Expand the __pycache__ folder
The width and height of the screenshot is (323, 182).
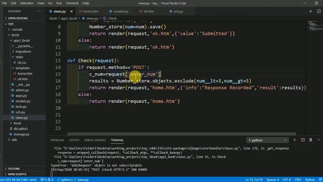24,46
